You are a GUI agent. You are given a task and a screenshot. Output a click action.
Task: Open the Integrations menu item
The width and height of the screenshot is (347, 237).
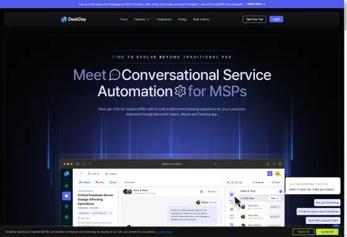tap(164, 19)
